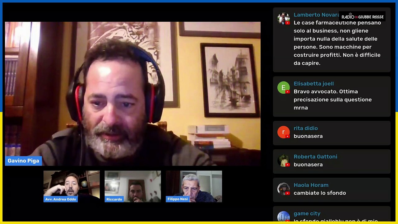
Task: Click rita didio's red r avatar
Action: (x=283, y=132)
